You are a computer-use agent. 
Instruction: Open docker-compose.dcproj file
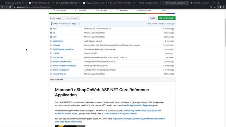click(62, 61)
